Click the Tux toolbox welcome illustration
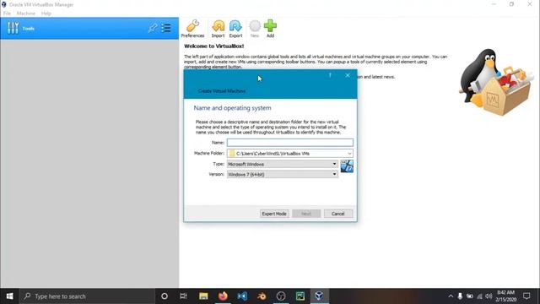This screenshot has width=540, height=304. coord(496,82)
